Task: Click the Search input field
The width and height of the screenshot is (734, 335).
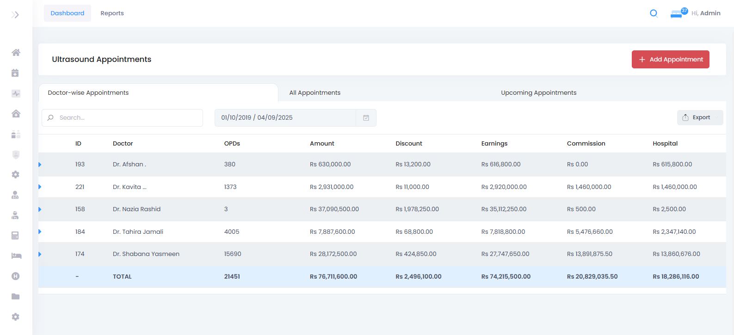Action: (x=122, y=118)
